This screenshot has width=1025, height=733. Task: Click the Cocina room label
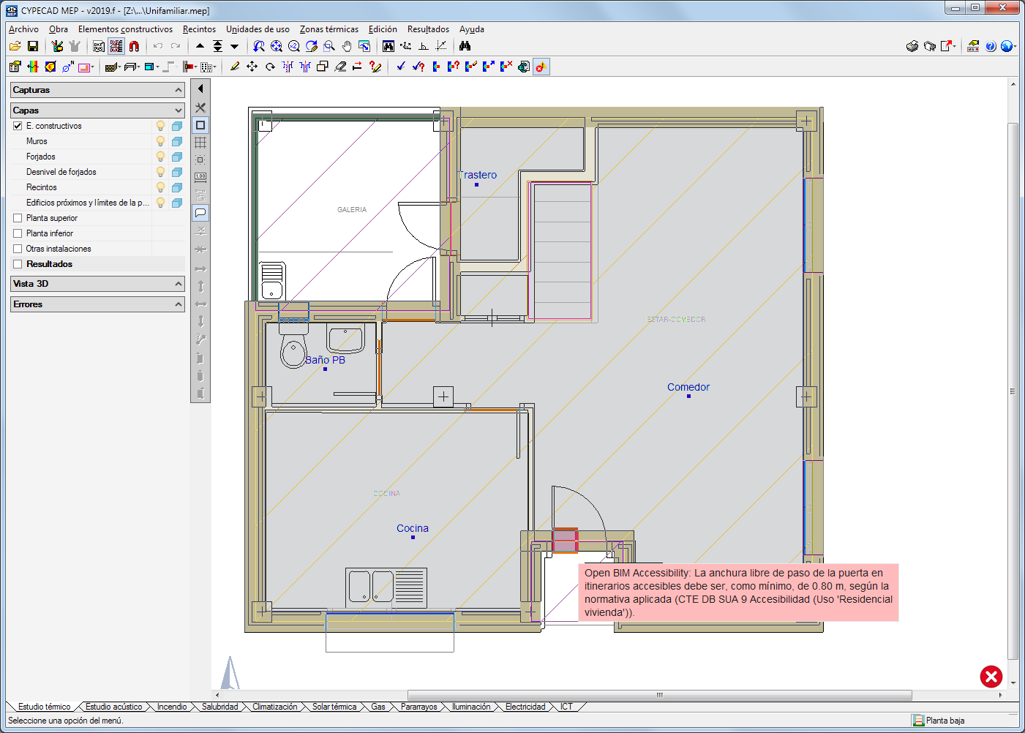tap(413, 528)
